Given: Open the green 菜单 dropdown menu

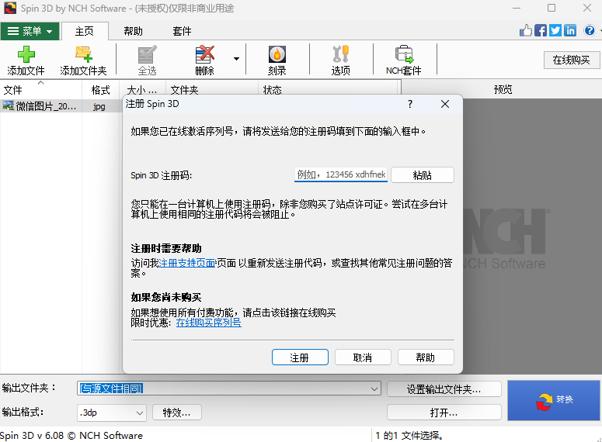Looking at the screenshot, I should click(x=30, y=31).
